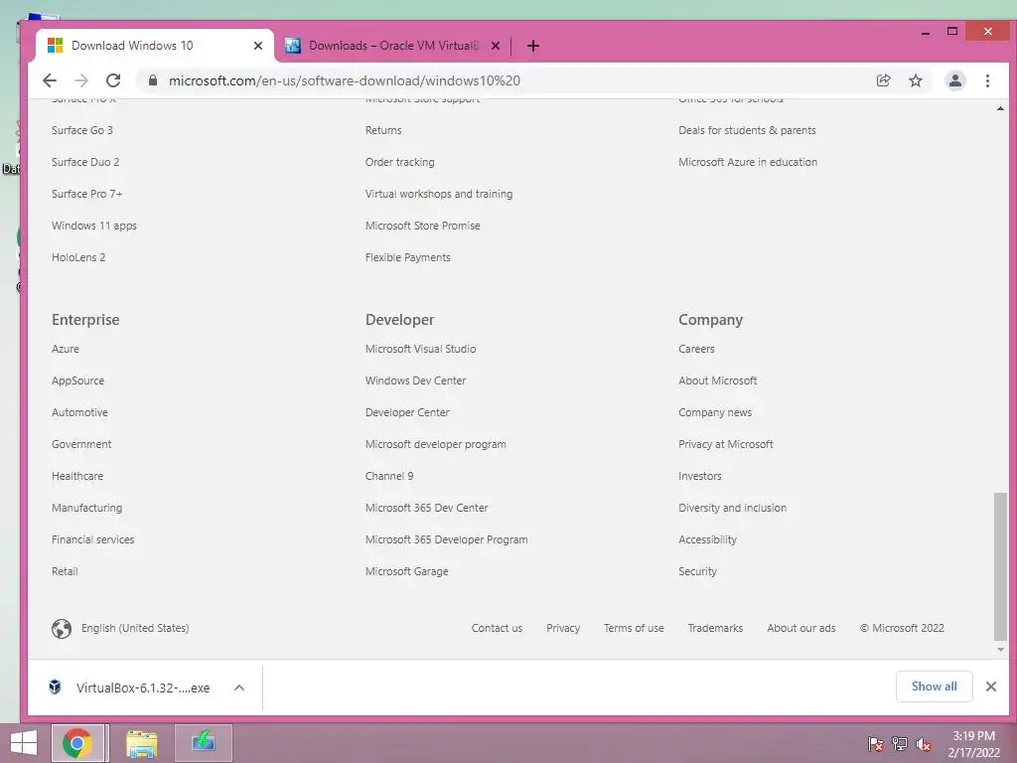The image size is (1017, 763).
Task: Open Automotive link
Action: pyautogui.click(x=79, y=412)
